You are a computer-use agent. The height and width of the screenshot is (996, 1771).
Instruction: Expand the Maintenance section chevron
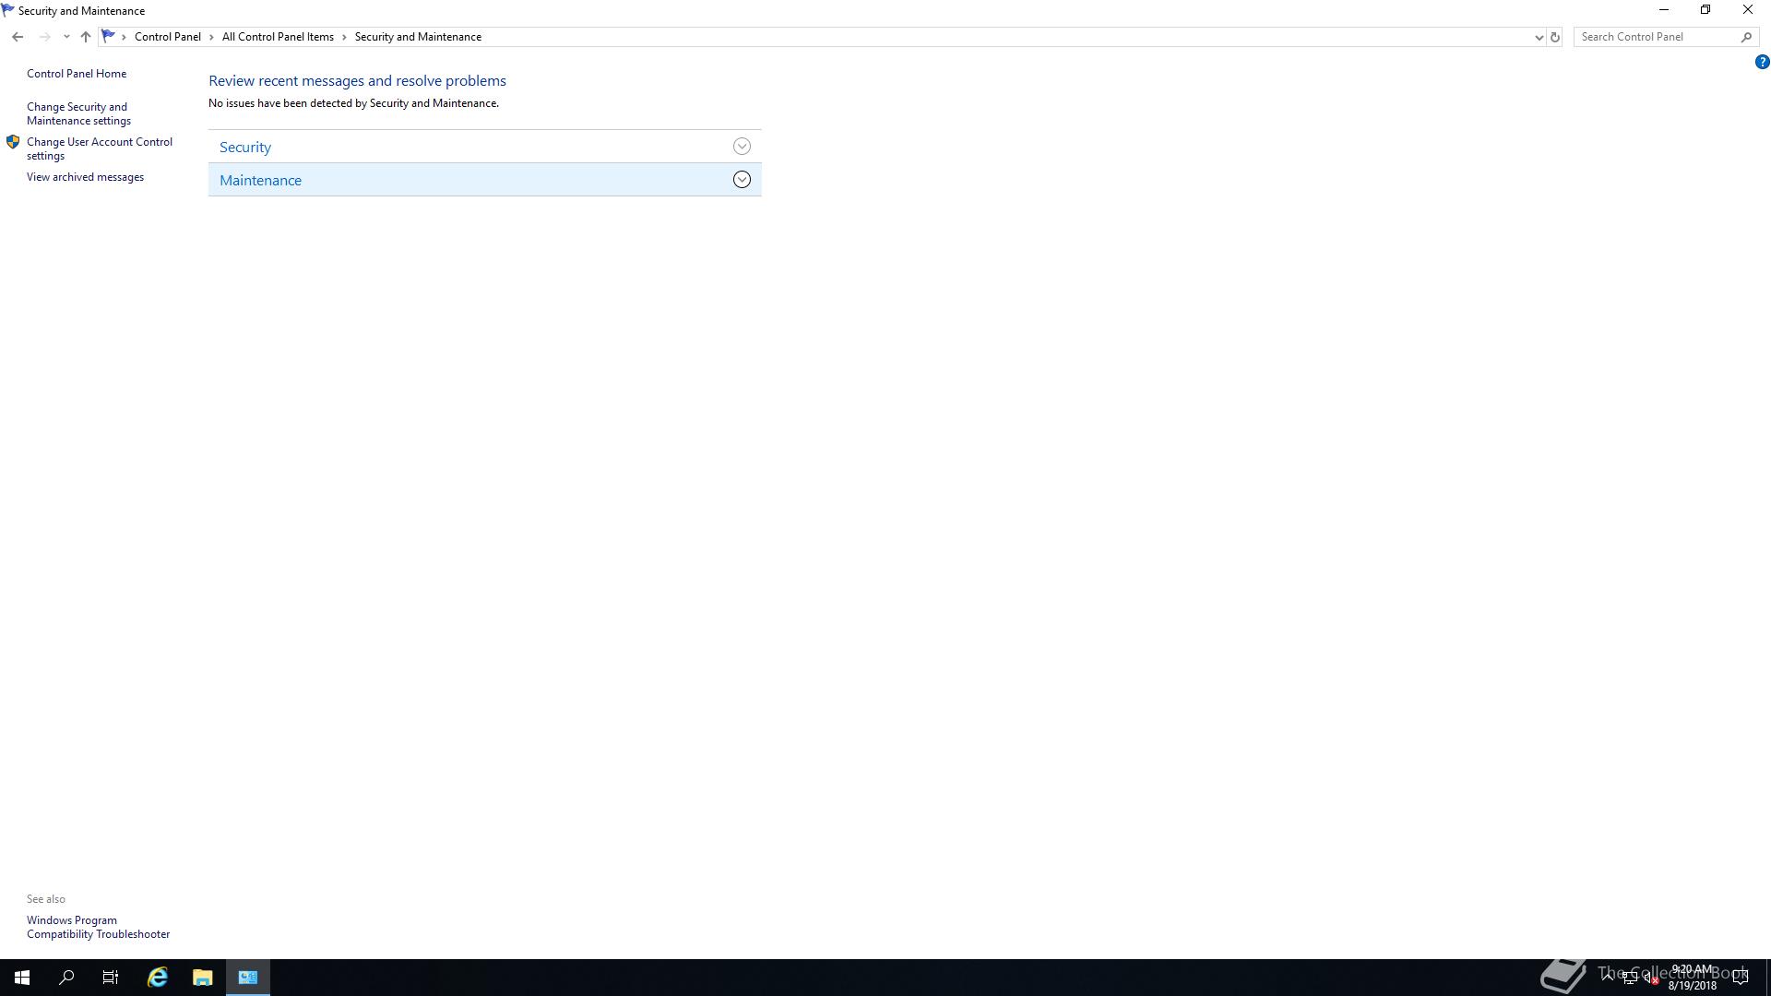742,180
